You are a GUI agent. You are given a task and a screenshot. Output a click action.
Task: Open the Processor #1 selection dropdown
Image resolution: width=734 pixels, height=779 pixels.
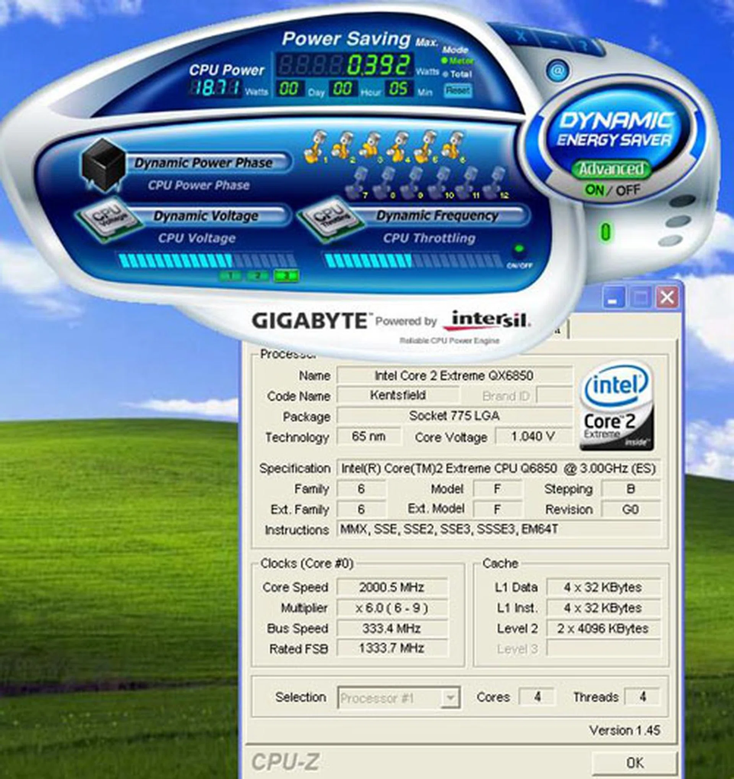[x=450, y=698]
